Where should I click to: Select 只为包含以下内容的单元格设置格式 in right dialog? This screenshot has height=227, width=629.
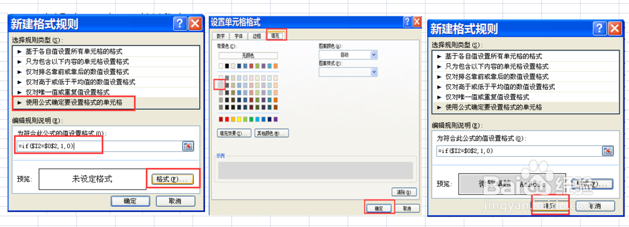[525, 66]
